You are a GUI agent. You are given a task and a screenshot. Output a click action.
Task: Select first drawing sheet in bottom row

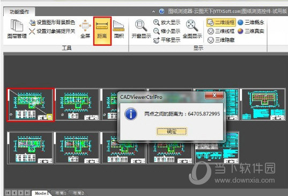tap(30, 148)
